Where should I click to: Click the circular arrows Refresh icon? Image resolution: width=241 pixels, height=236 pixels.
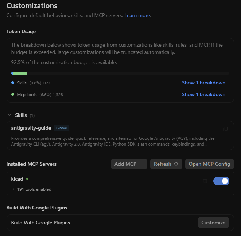[176, 164]
